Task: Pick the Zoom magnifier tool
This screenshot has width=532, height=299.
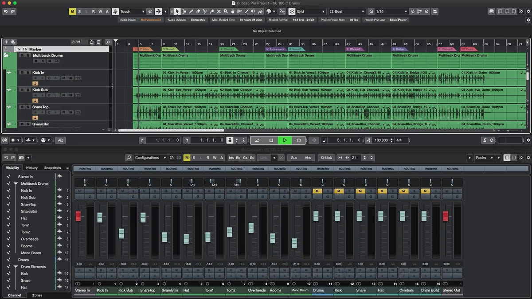Action: [x=226, y=12]
